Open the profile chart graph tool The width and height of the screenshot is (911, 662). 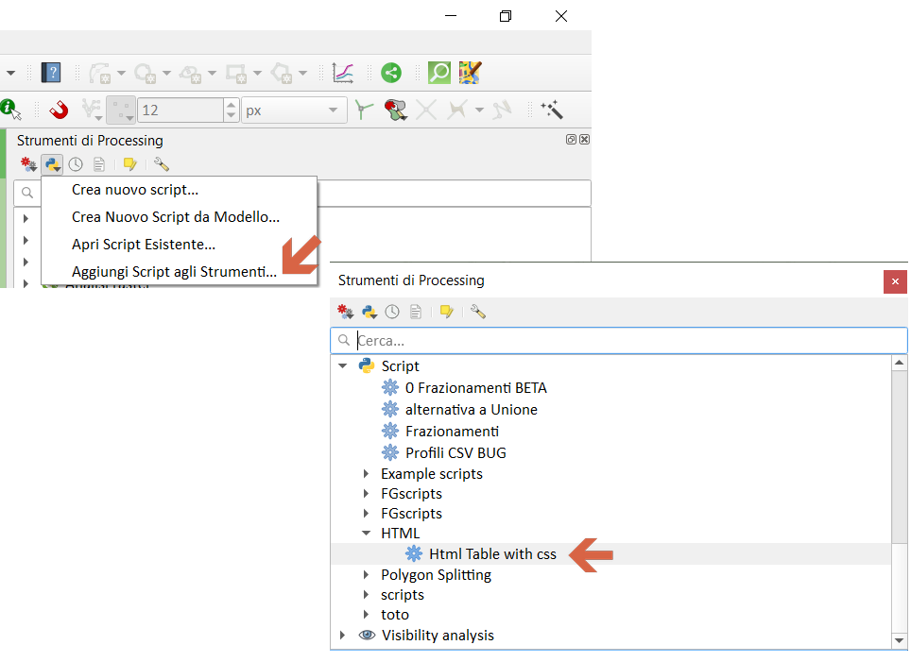pyautogui.click(x=343, y=73)
